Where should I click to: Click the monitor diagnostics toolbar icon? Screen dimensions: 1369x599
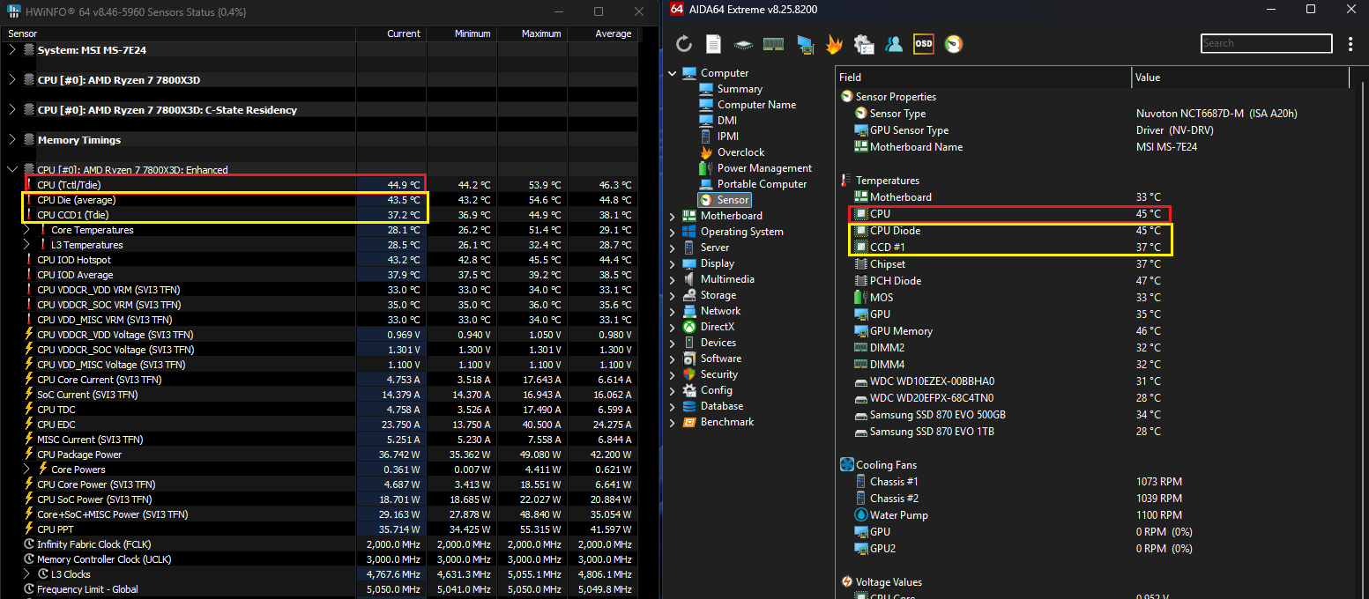[x=804, y=44]
